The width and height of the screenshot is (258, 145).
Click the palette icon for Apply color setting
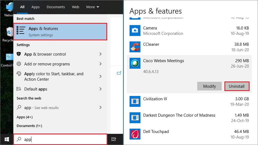pos(19,74)
